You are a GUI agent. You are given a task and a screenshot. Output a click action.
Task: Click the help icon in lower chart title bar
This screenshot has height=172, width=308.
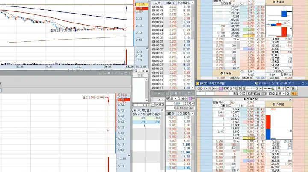[x=116, y=73]
